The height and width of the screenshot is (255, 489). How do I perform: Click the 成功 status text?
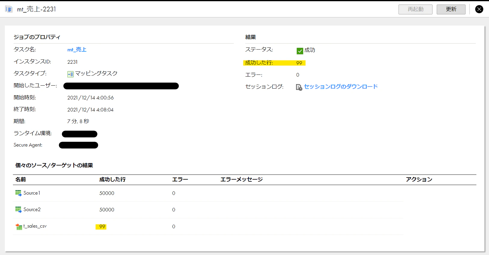pyautogui.click(x=310, y=50)
